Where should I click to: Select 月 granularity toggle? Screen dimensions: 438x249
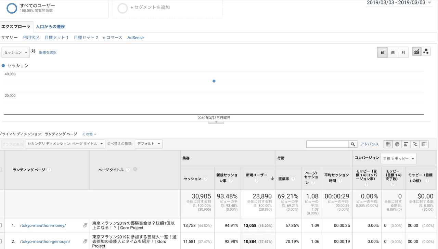tap(403, 52)
